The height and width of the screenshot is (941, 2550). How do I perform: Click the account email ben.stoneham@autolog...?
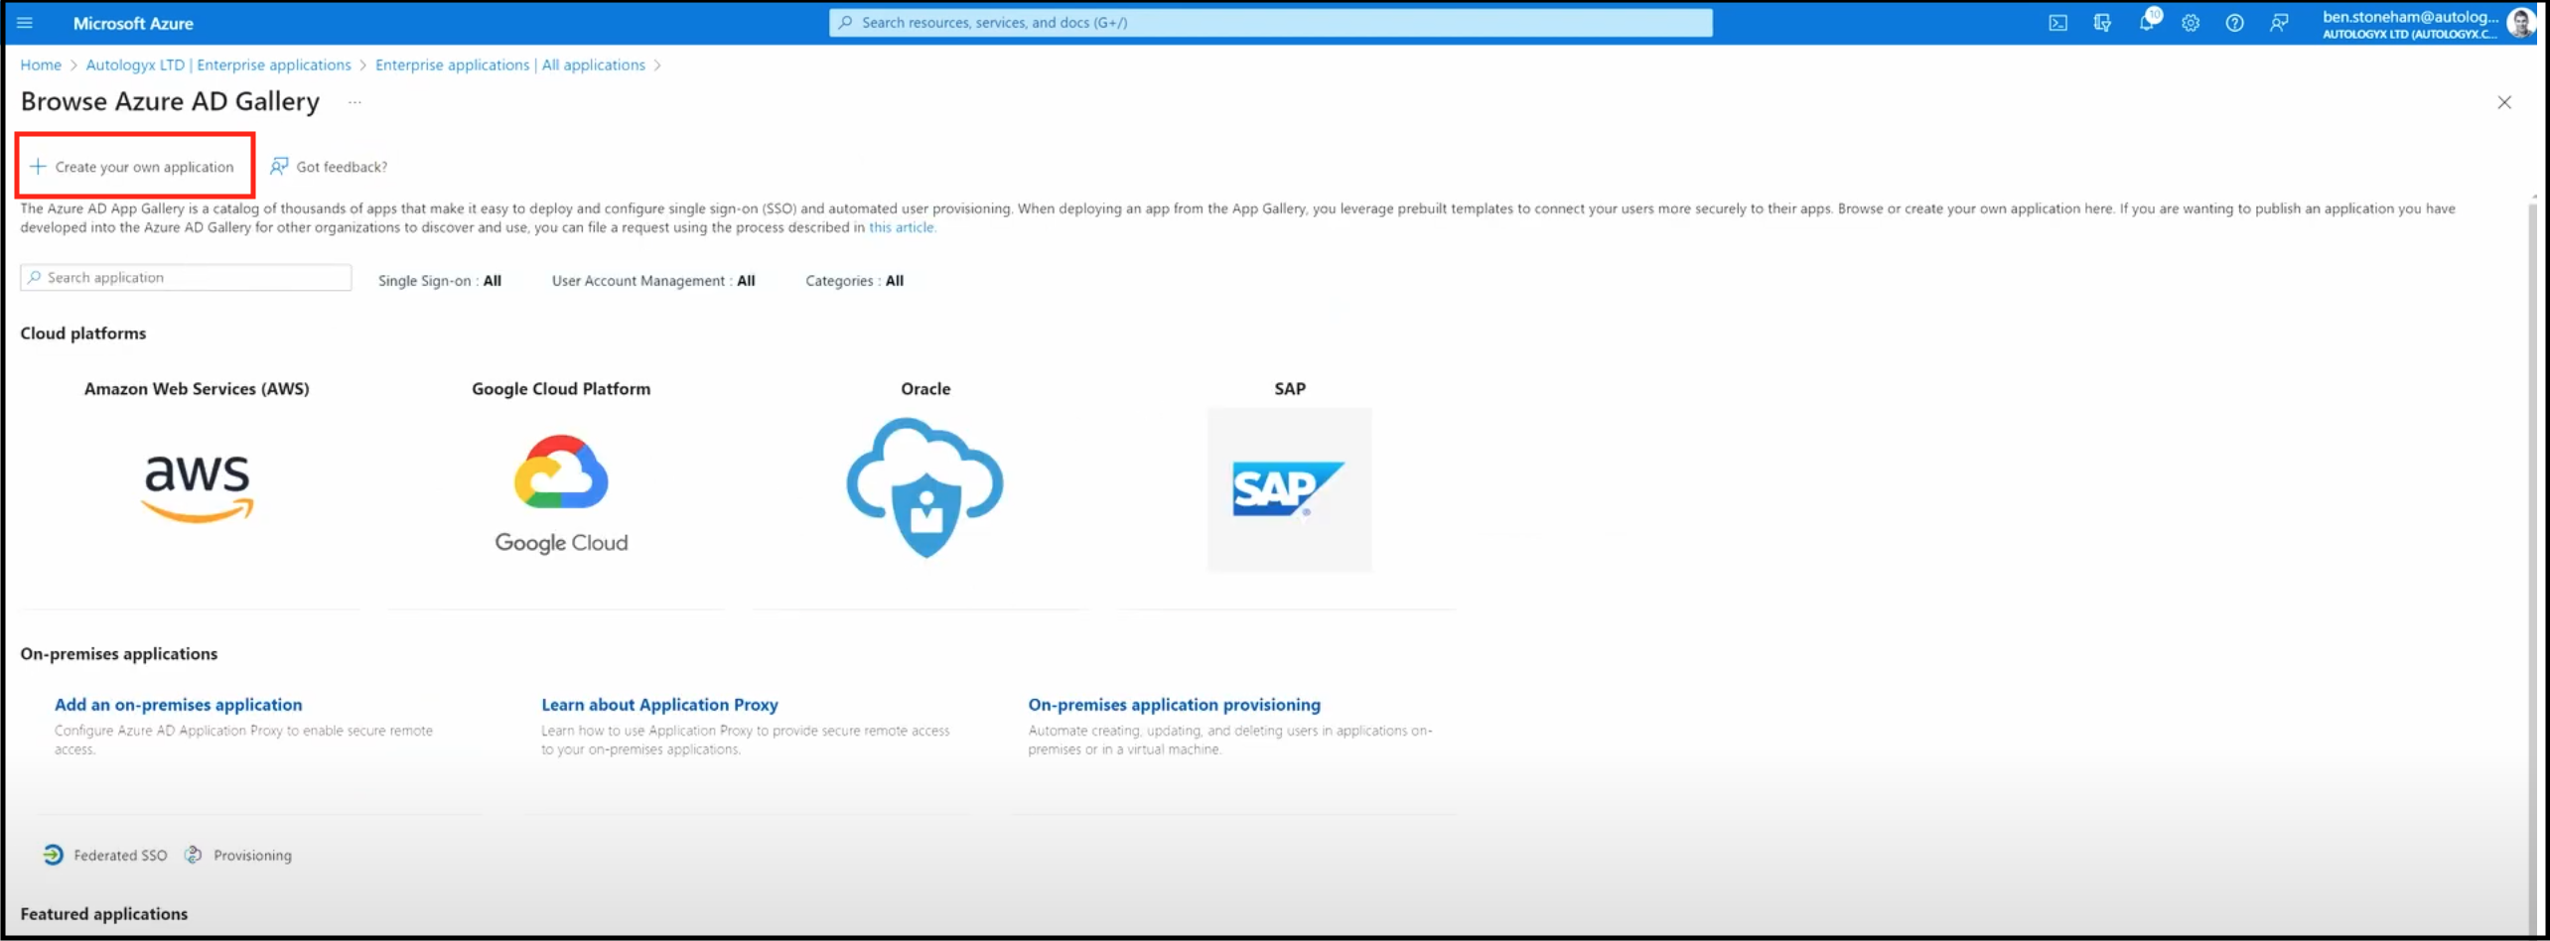(2410, 17)
